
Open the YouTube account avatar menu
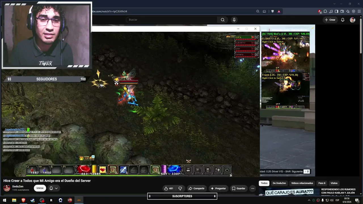coord(353,20)
